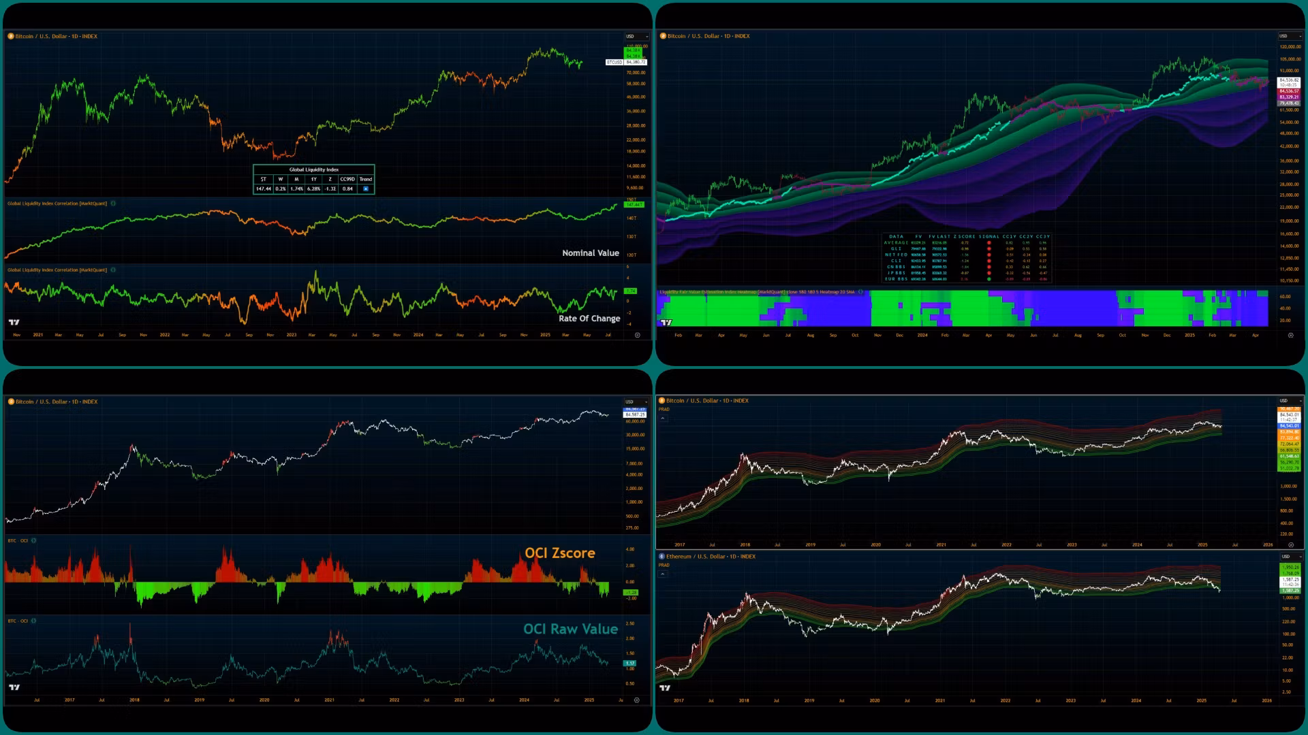Open USD currency dropdown on top-left chart

637,36
